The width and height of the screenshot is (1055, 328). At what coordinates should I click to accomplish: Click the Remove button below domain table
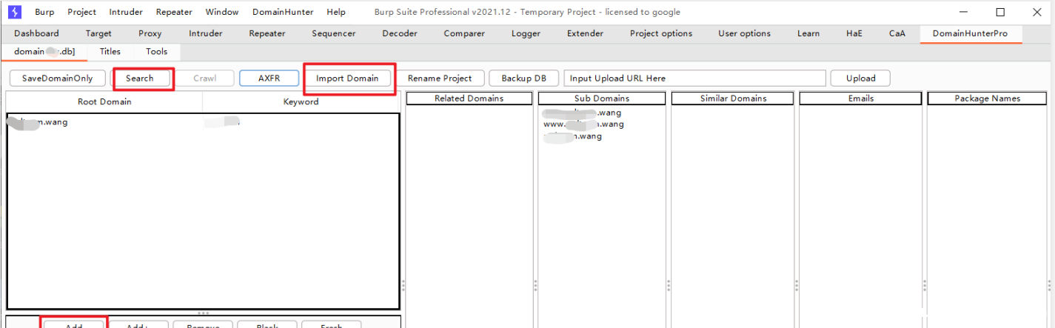click(x=202, y=324)
